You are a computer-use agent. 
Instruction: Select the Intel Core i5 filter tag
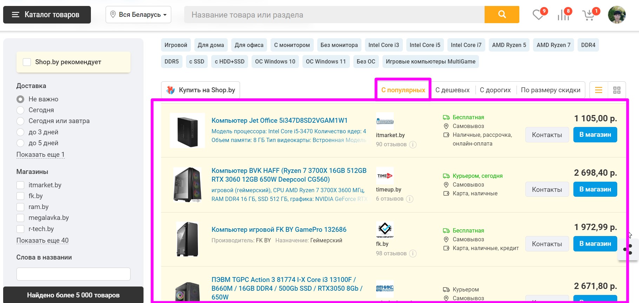[x=425, y=45]
